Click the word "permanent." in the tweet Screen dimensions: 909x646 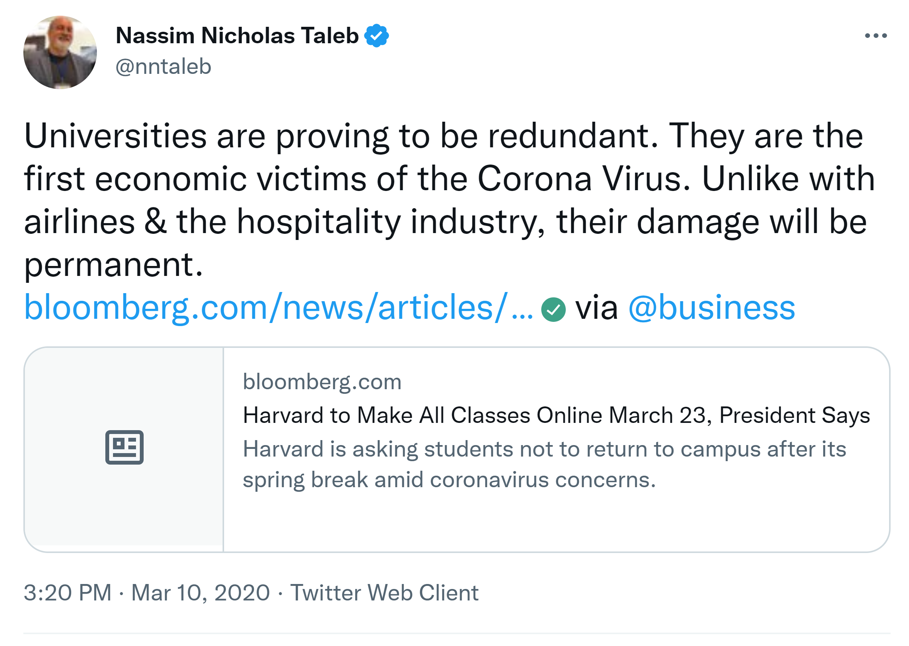[113, 264]
